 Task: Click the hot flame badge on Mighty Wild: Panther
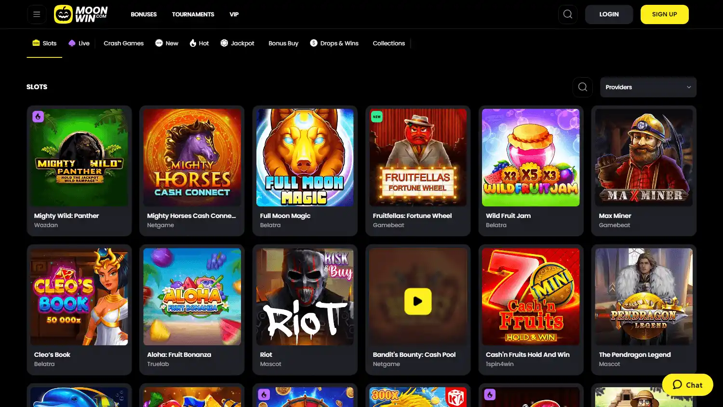[38, 116]
